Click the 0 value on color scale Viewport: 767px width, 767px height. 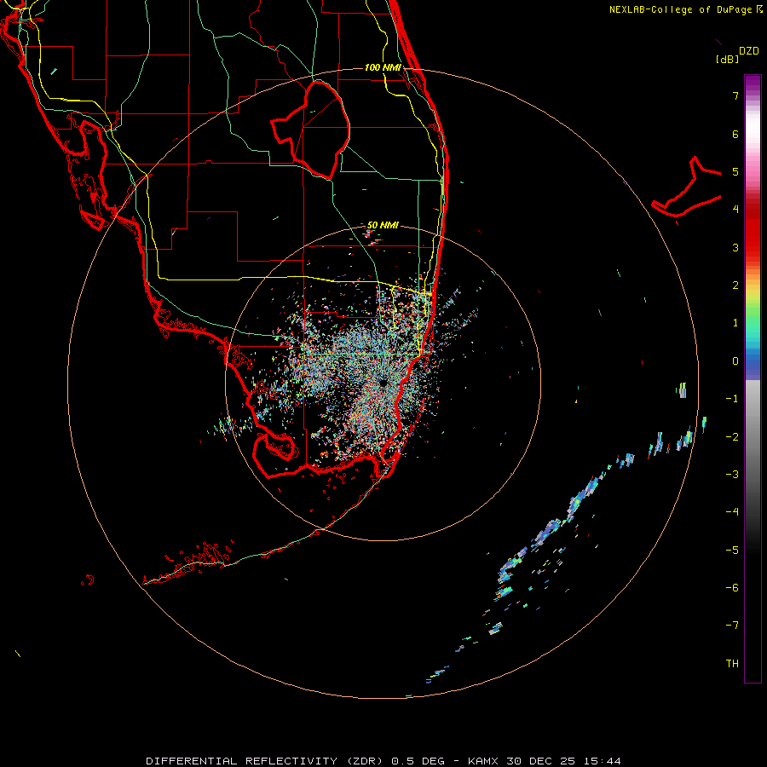pos(735,361)
